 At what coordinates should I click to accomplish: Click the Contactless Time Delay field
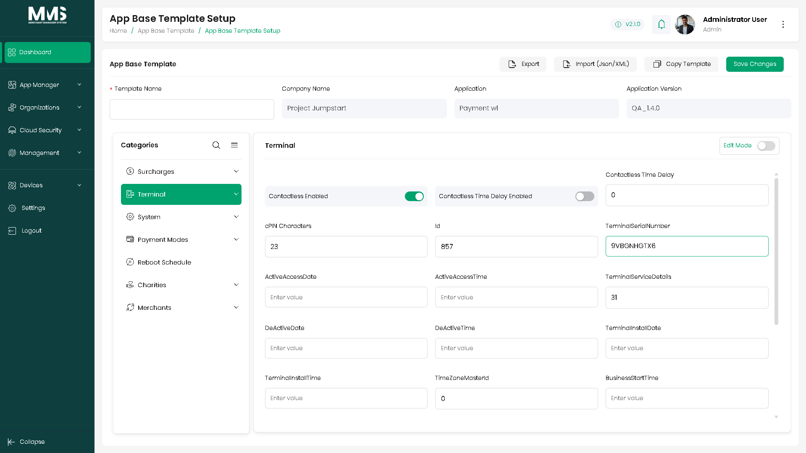687,195
